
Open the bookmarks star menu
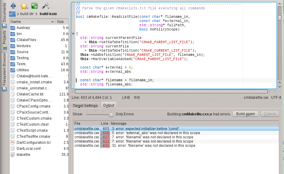[24, 5]
